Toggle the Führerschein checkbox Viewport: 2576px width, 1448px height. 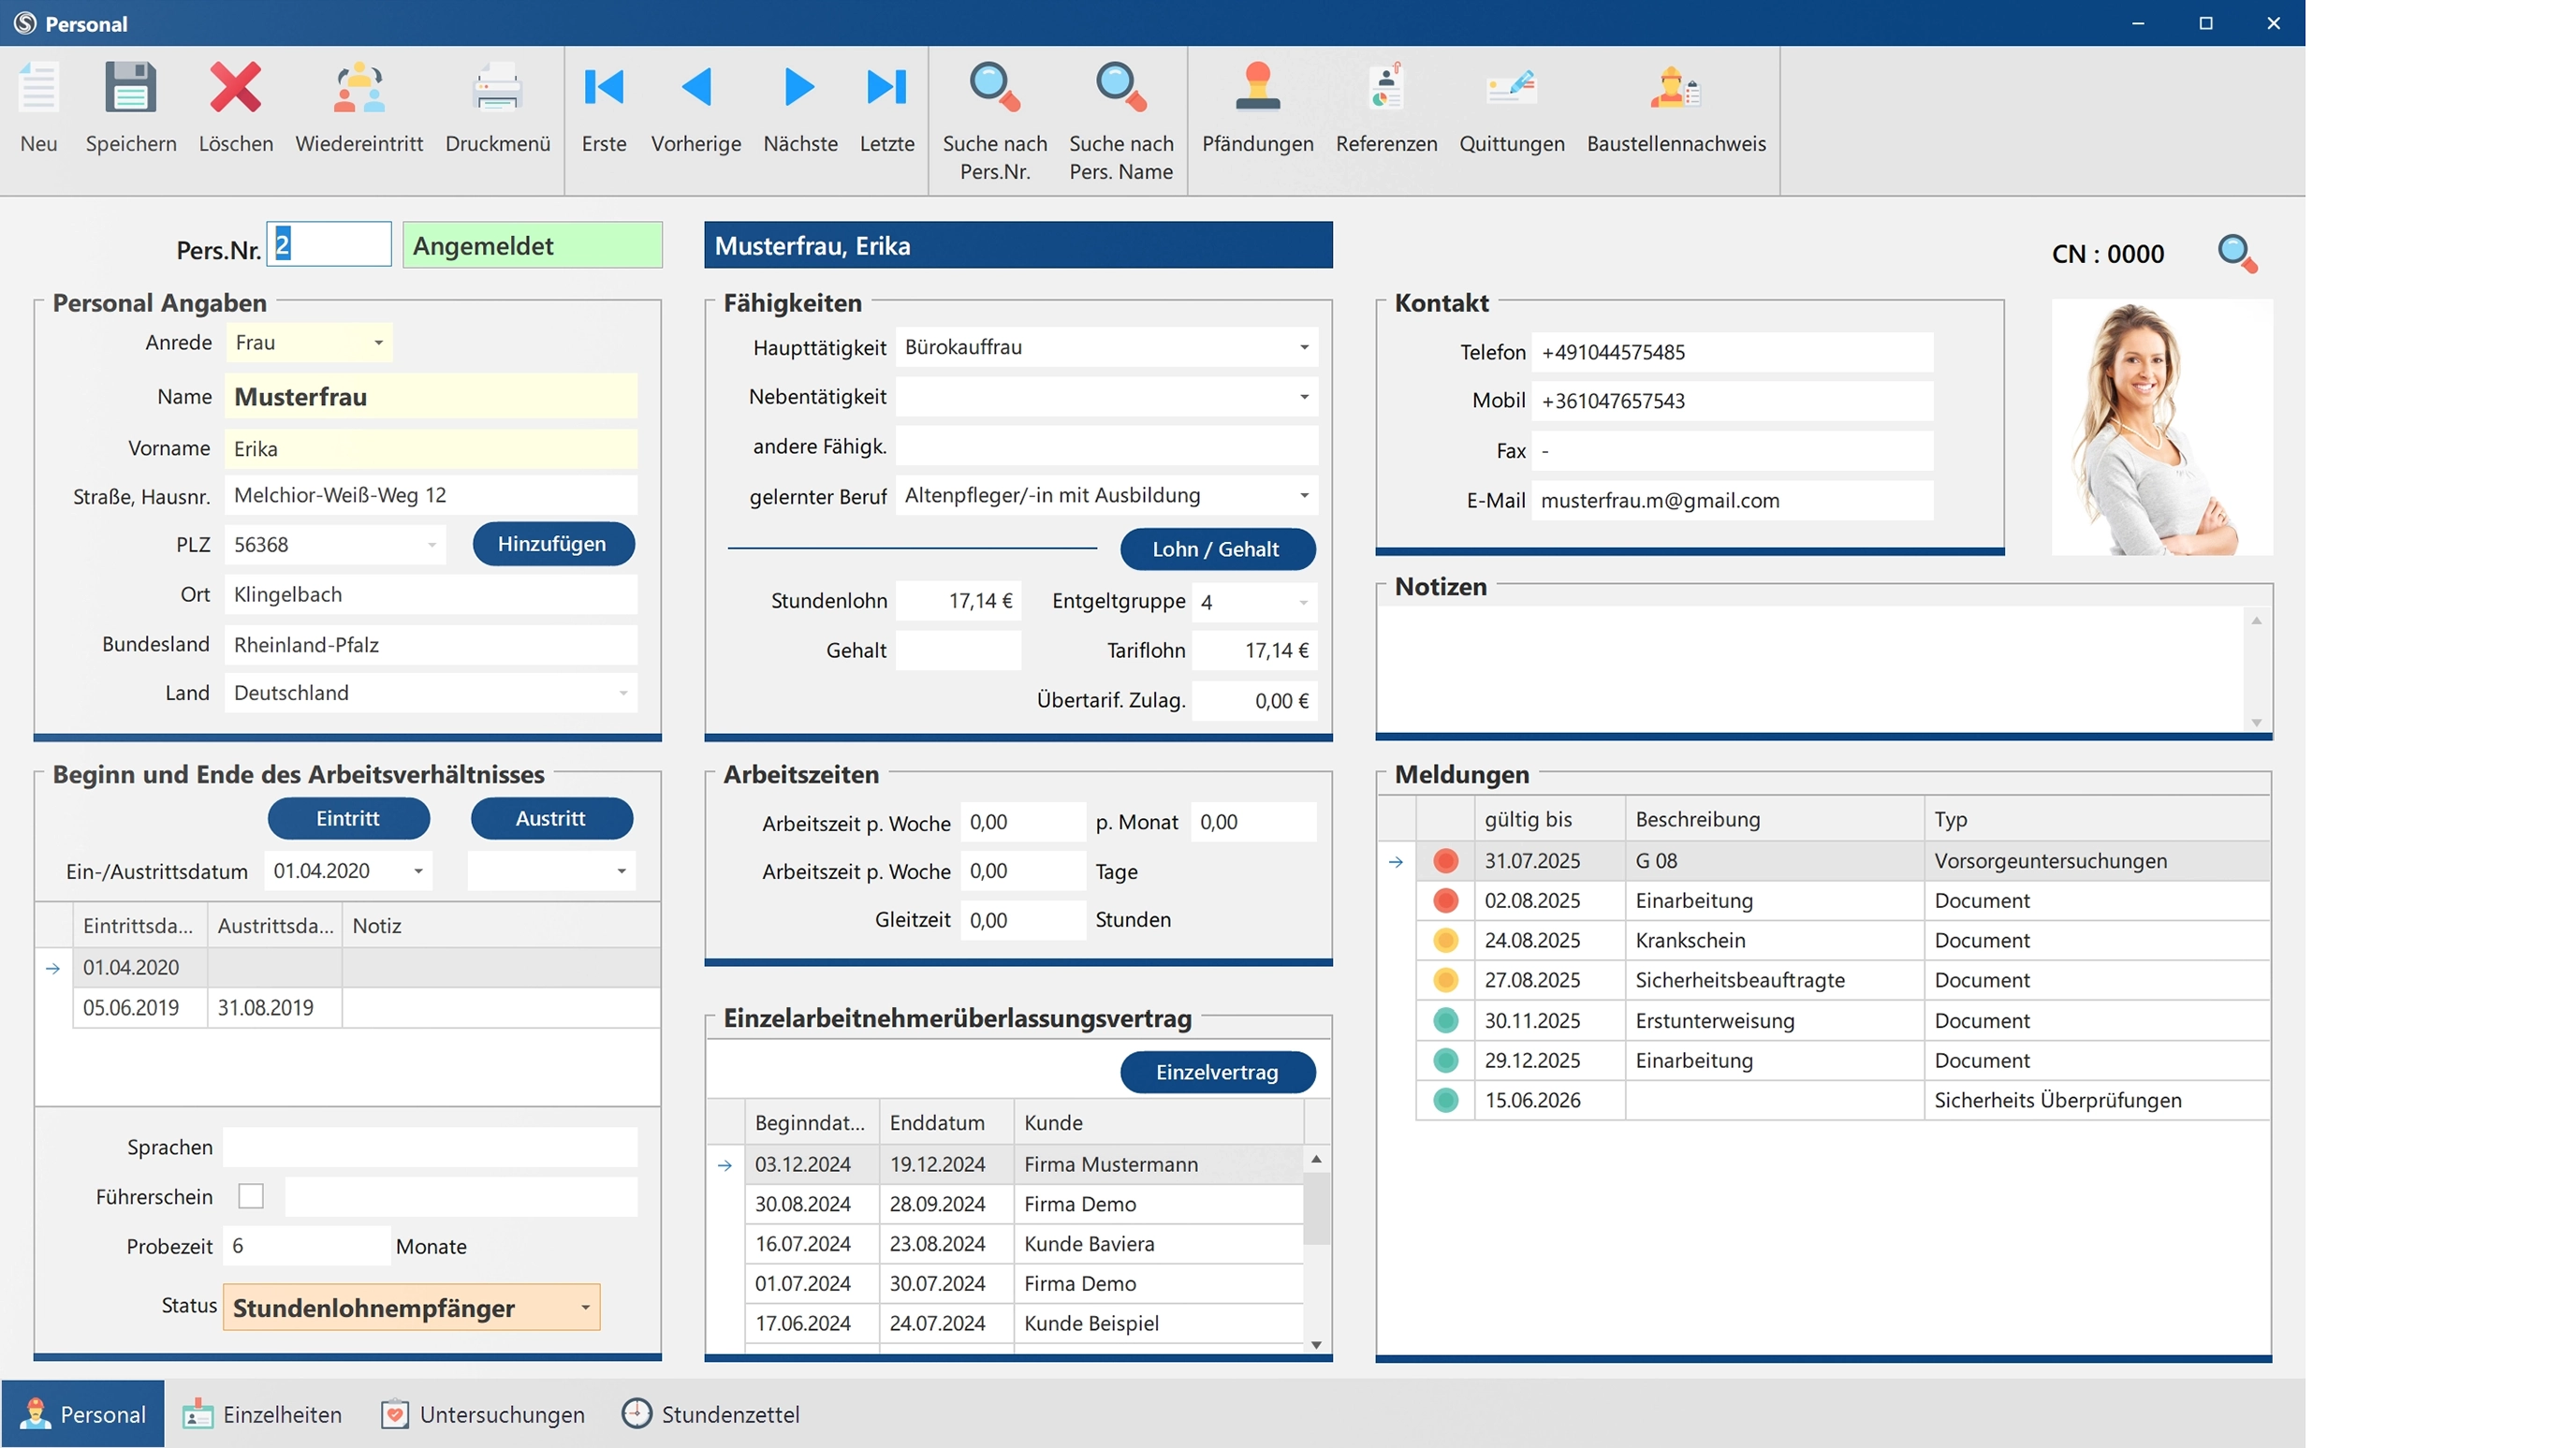pyautogui.click(x=251, y=1196)
